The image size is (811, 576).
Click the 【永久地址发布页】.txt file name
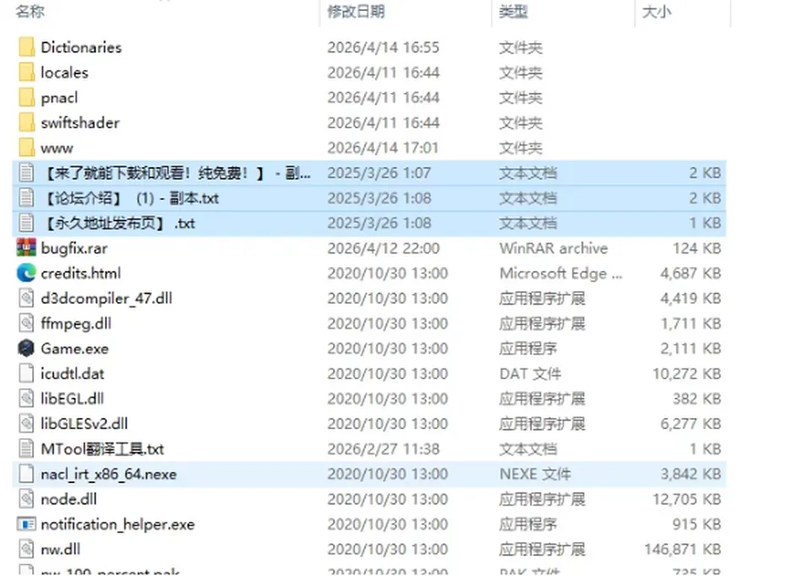pos(118,223)
